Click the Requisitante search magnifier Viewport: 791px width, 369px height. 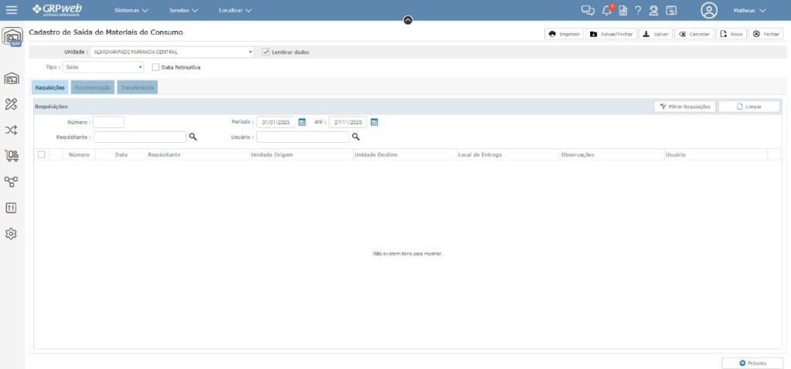(x=193, y=137)
